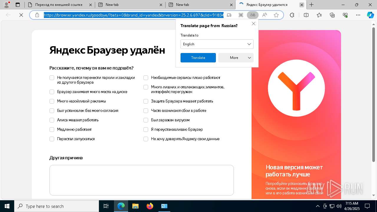Viewport: 377px width, 212px height.
Task: Check 'Был установлен без моего согласия'
Action: pyautogui.click(x=52, y=111)
